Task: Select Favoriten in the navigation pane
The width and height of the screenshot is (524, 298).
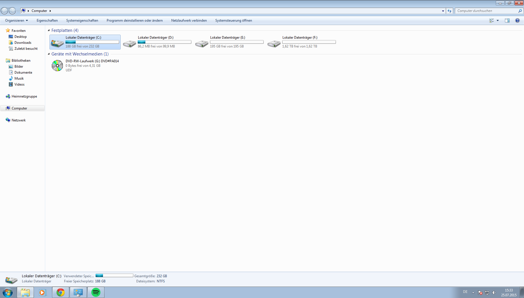Action: [18, 31]
